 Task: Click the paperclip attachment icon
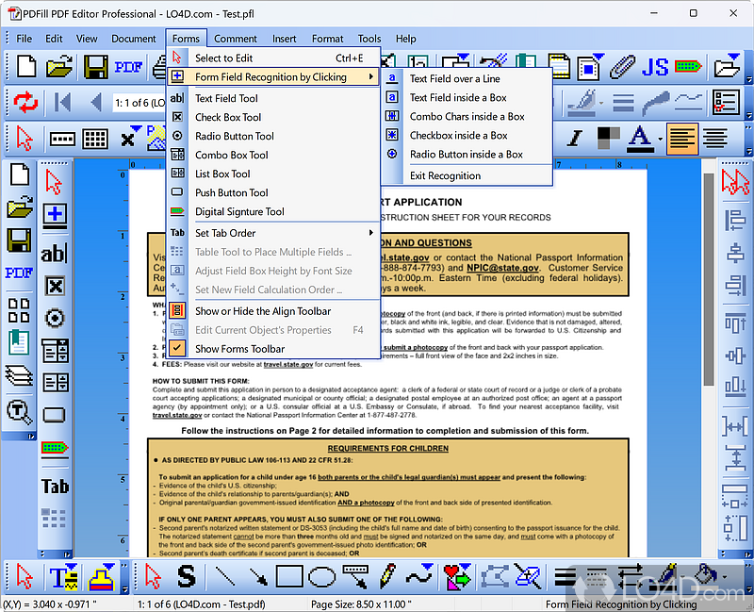click(x=623, y=67)
